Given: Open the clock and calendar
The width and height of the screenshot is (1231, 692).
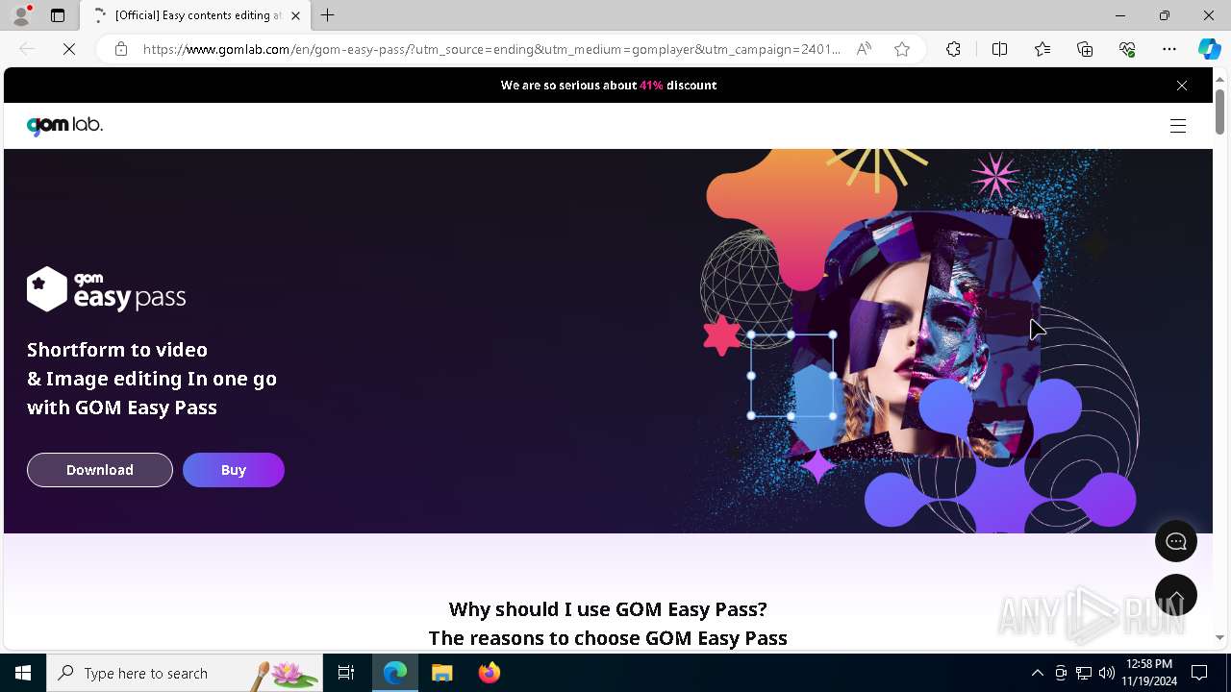Looking at the screenshot, I should click(1148, 673).
